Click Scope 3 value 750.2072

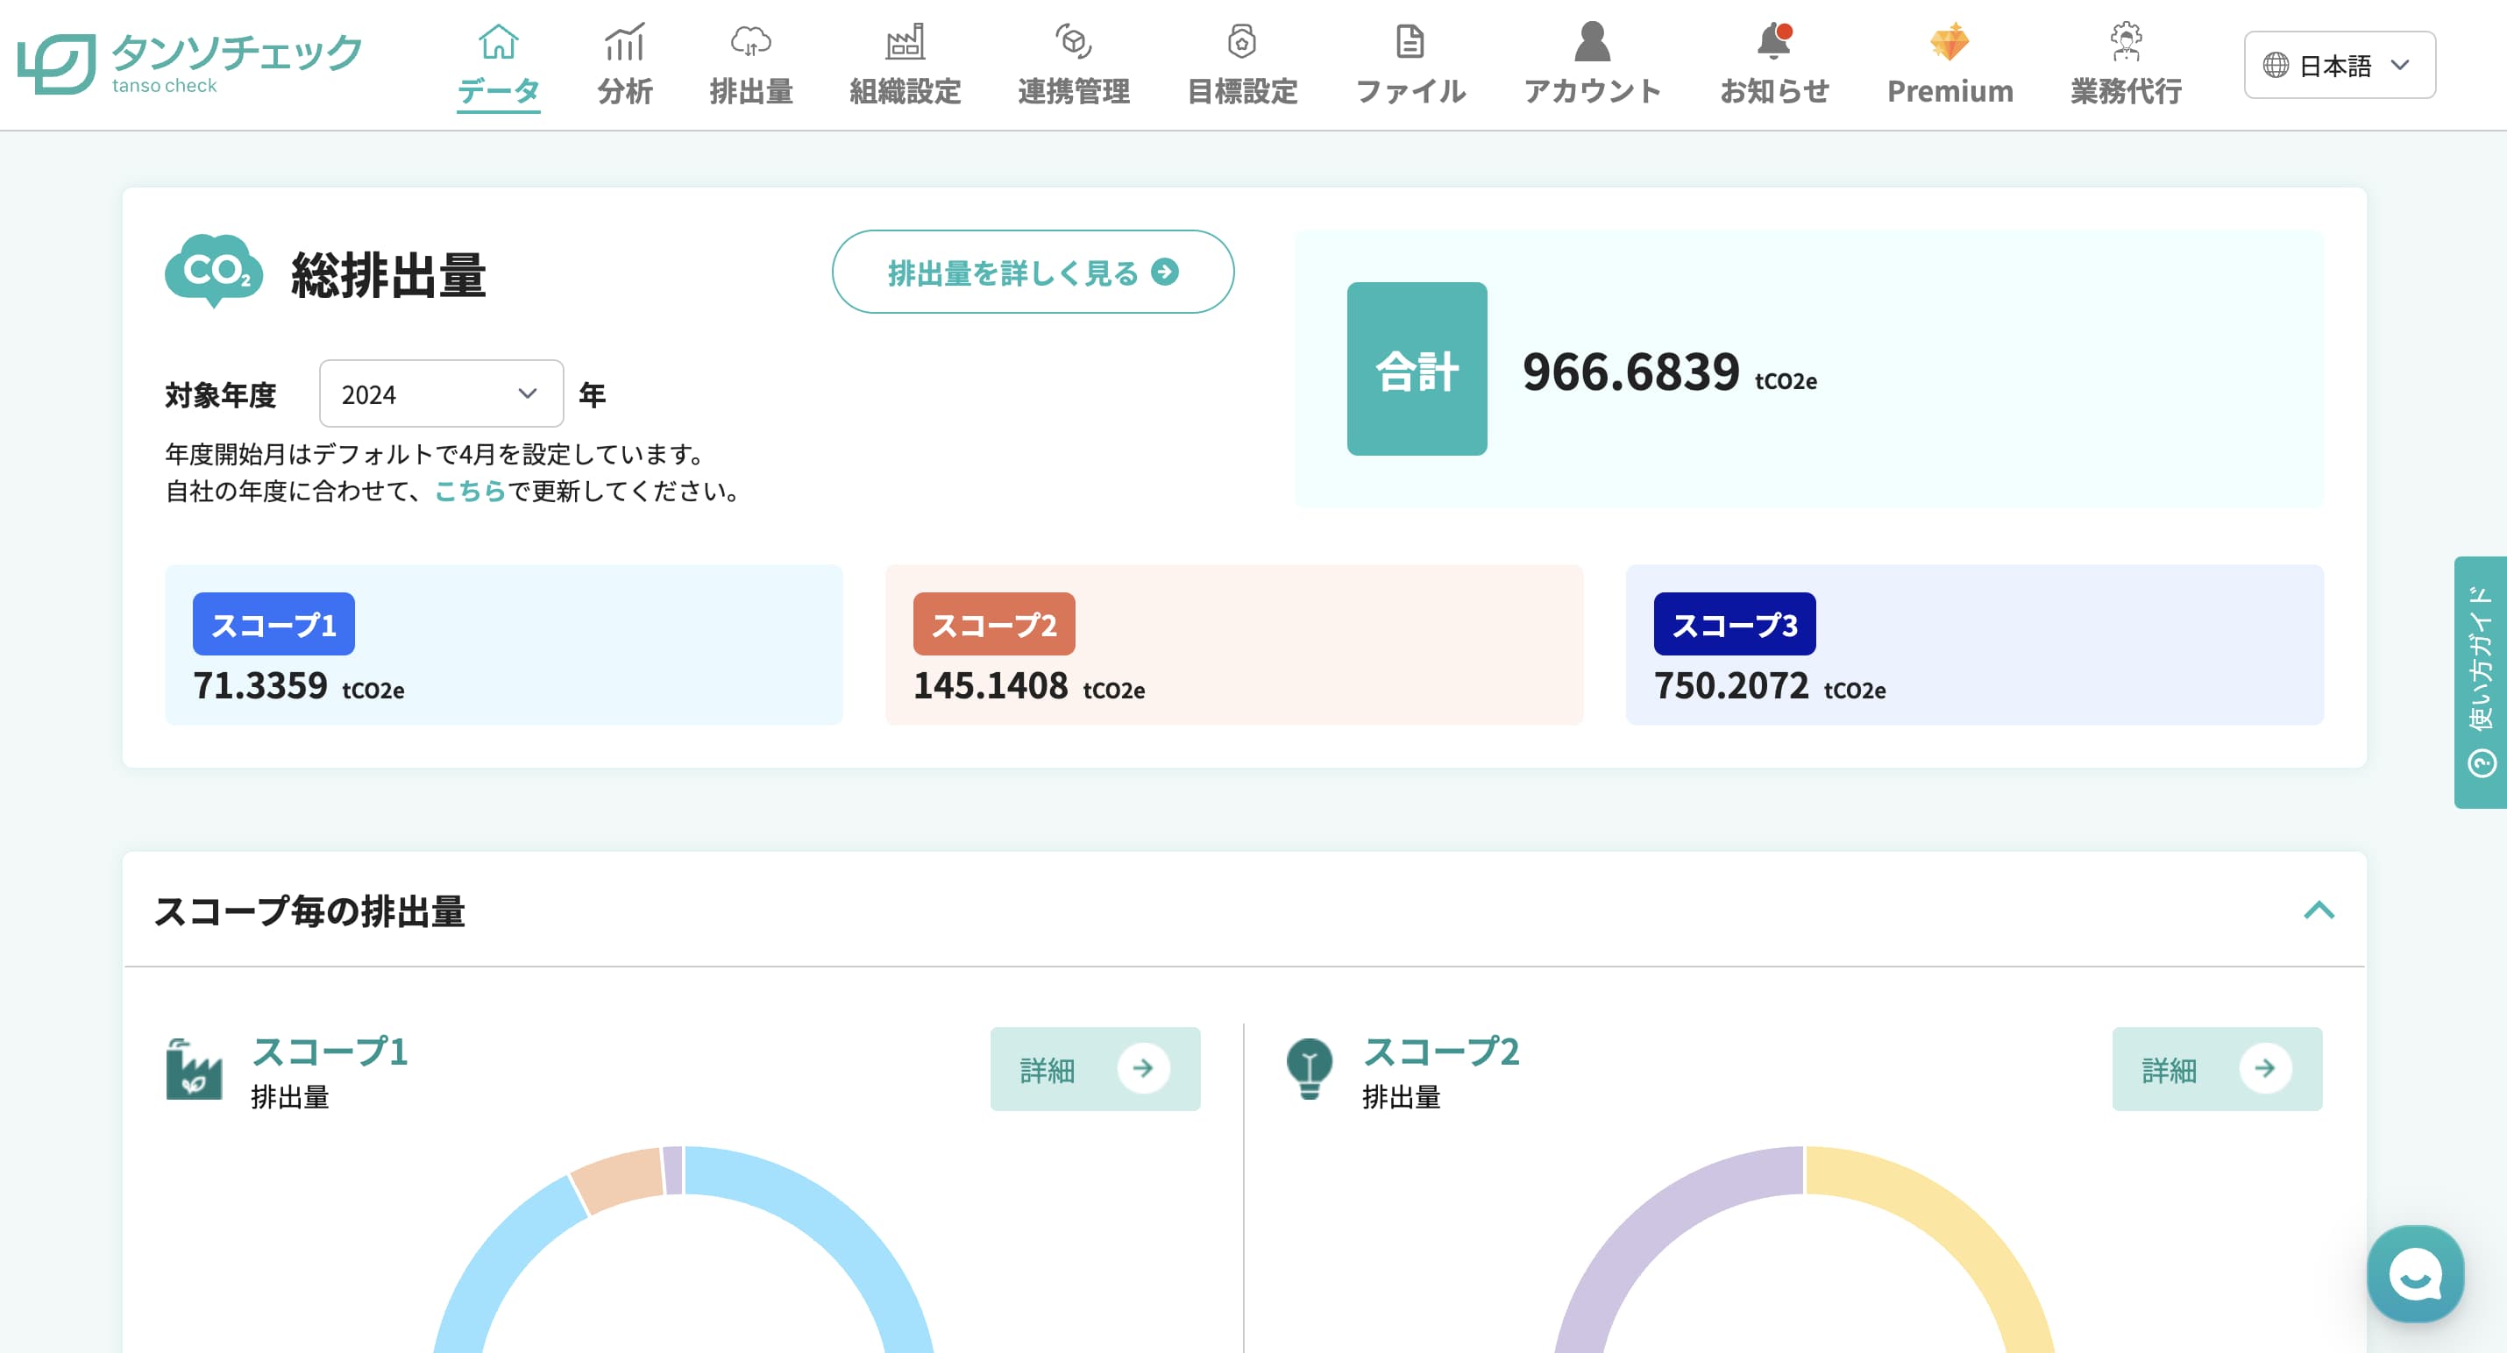pos(1730,686)
